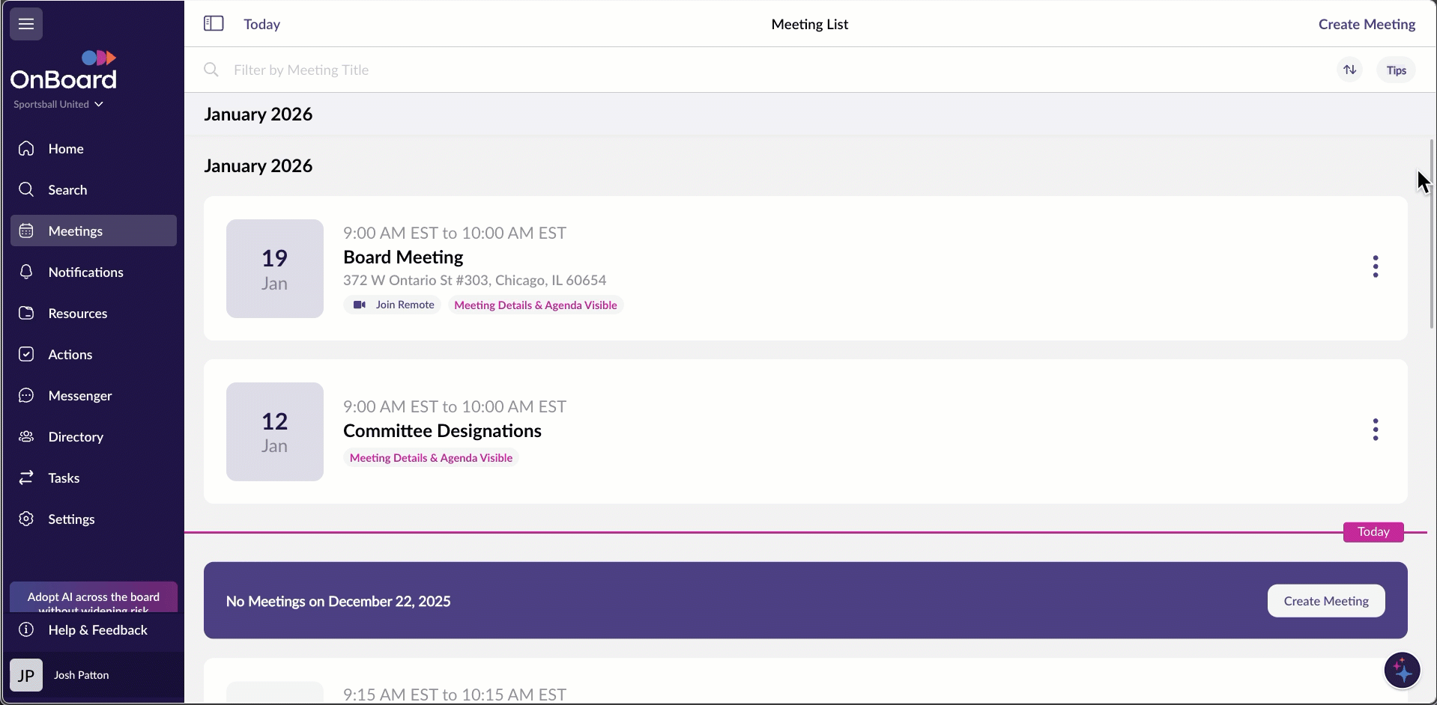Screen dimensions: 1437x705
Task: Open the AI assistant sparkle icon
Action: tap(1402, 670)
